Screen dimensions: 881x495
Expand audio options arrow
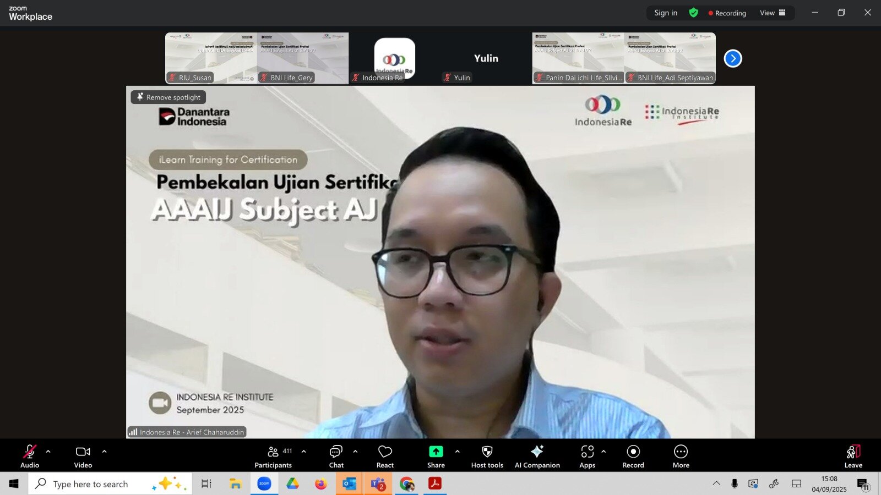(x=48, y=452)
